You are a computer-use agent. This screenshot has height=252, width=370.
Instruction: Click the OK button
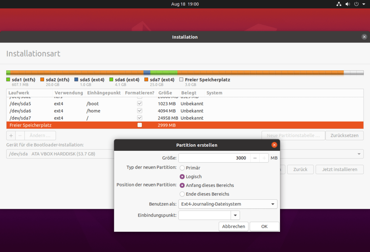click(x=264, y=226)
